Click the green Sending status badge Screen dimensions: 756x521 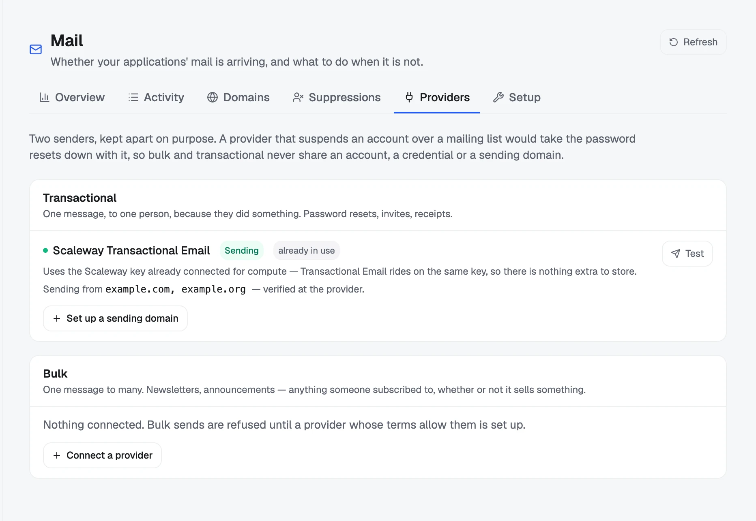242,250
